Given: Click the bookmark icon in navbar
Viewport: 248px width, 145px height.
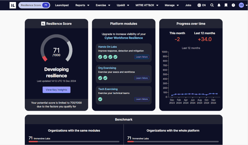Looking at the screenshot, I should pyautogui.click(x=226, y=5).
